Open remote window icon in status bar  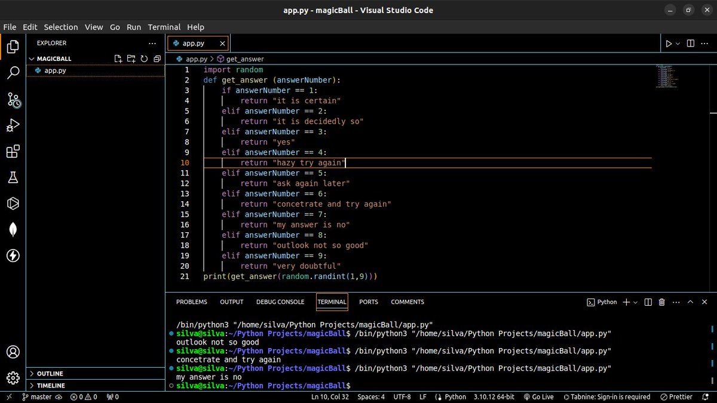(x=9, y=397)
